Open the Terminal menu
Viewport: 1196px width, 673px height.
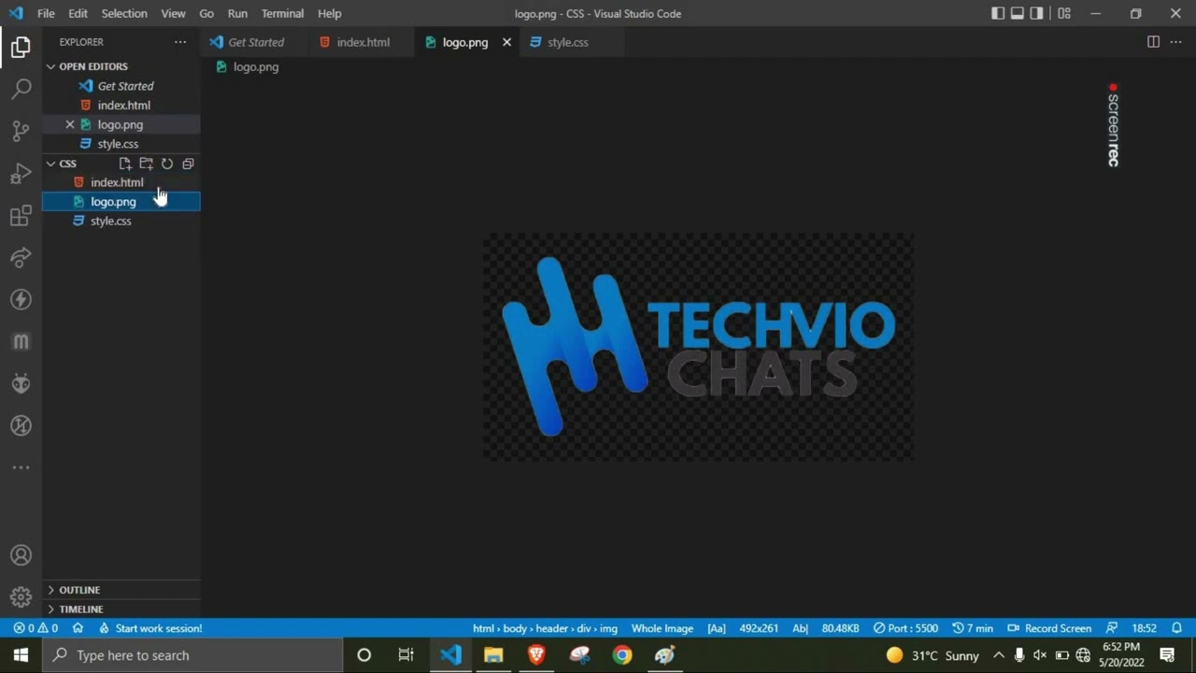point(282,13)
